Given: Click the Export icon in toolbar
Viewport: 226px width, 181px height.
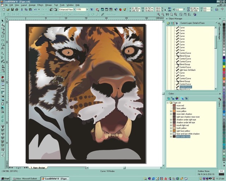Looking at the screenshot, I should pyautogui.click(x=55, y=10).
